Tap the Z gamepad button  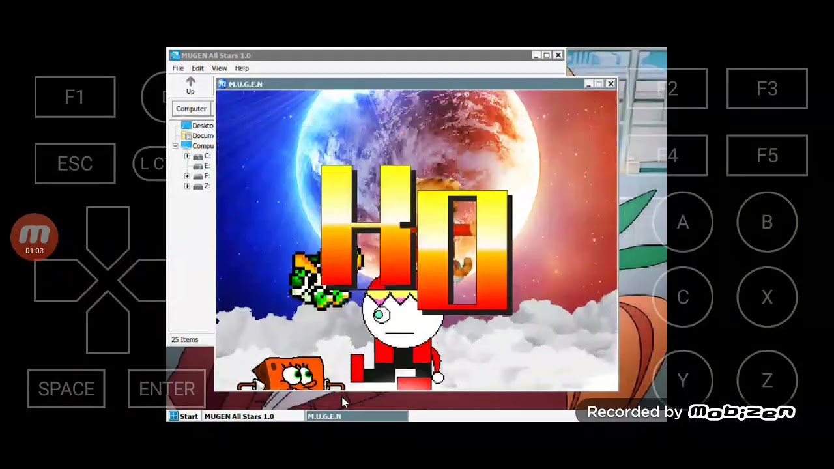pos(767,380)
